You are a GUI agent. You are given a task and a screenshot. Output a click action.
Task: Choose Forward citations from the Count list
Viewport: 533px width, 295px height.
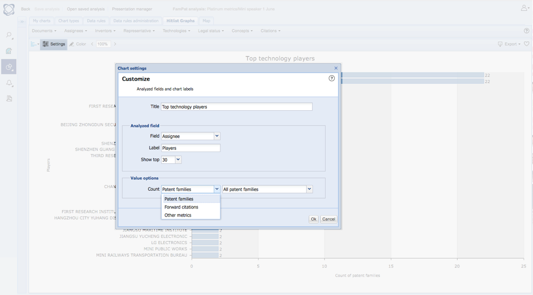pos(181,207)
